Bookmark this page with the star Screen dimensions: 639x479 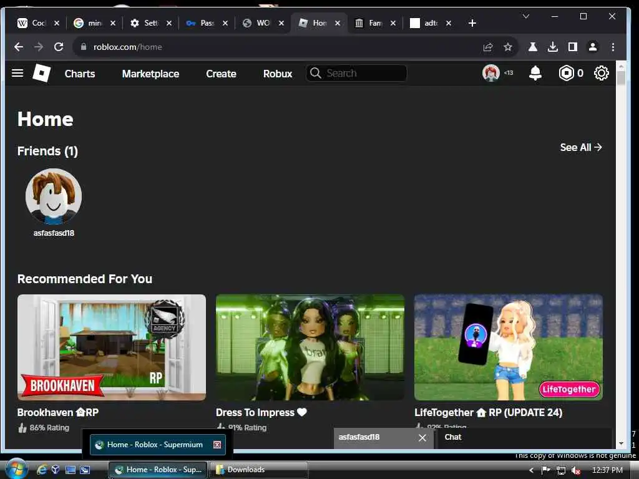[x=508, y=47]
